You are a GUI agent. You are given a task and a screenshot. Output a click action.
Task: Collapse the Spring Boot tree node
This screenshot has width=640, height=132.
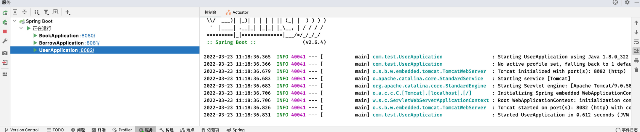tap(14, 21)
